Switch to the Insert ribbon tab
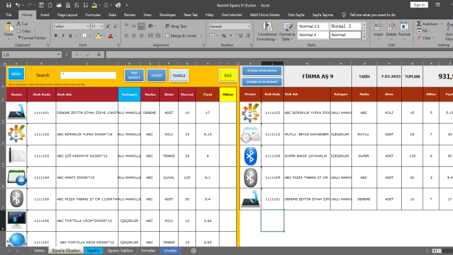This screenshot has width=453, height=255. click(45, 15)
